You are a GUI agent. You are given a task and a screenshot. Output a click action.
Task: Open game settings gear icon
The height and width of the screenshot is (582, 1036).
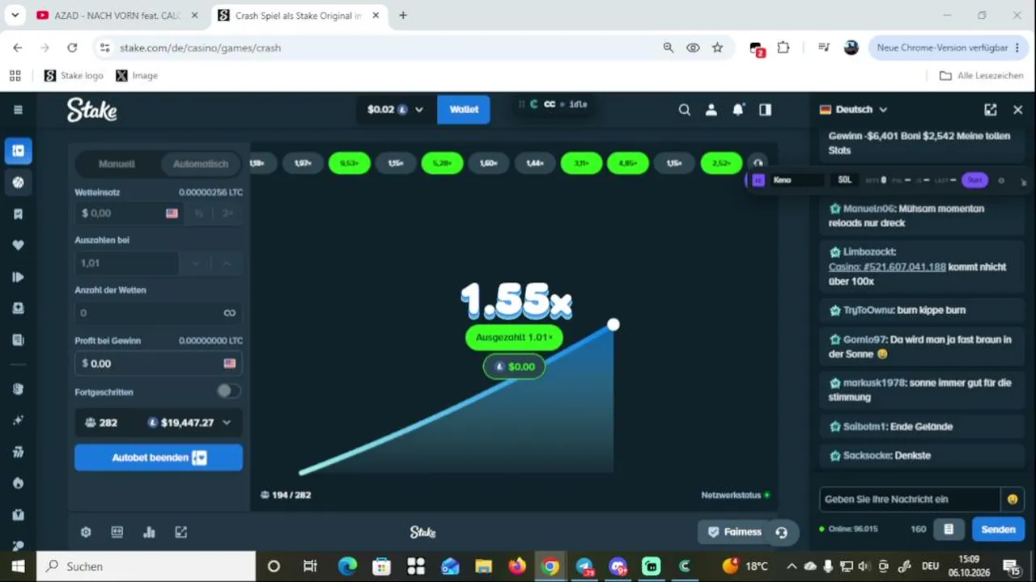point(86,532)
